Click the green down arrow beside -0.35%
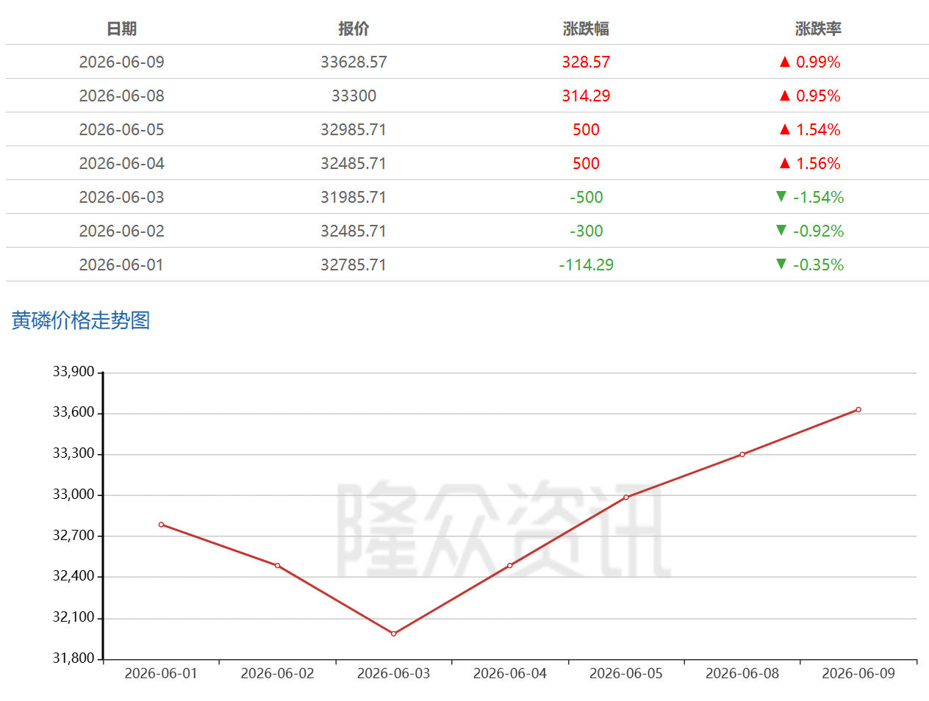The width and height of the screenshot is (929, 701). [781, 264]
